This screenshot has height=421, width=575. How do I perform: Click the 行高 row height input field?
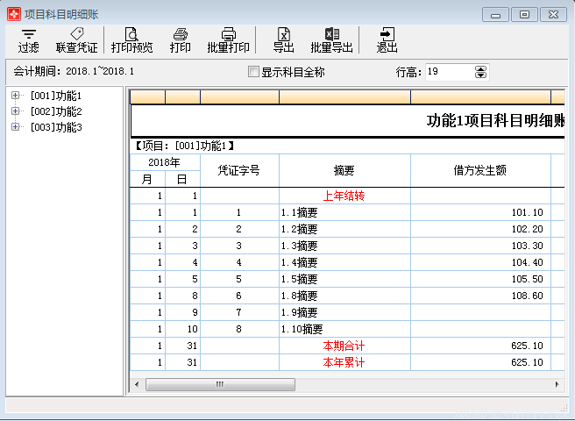point(447,72)
